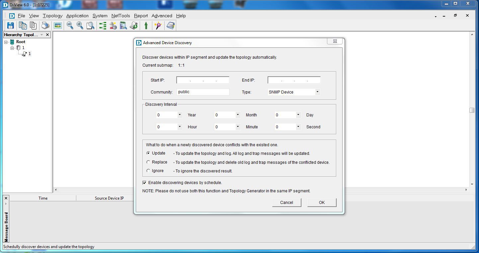Open the System menu
Viewport: 479px width, 253px height.
(100, 16)
